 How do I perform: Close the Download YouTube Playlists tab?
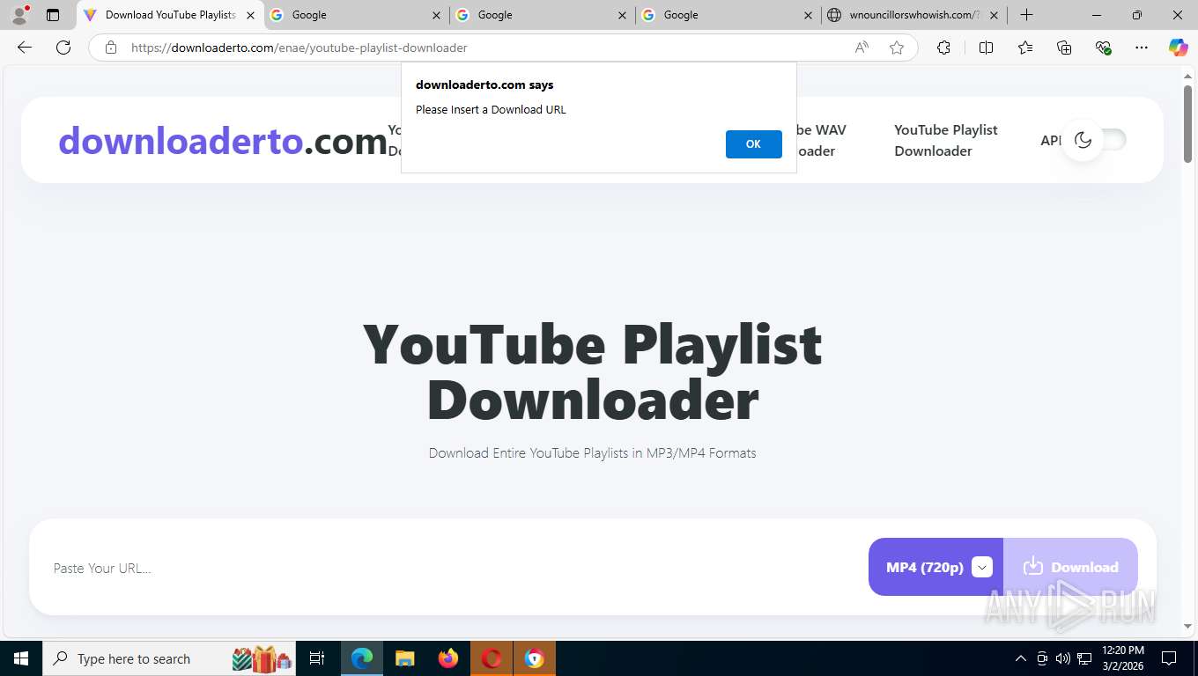250,15
